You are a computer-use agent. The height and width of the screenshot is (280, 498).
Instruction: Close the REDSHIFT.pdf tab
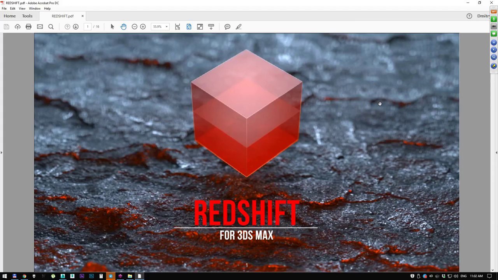tap(82, 16)
